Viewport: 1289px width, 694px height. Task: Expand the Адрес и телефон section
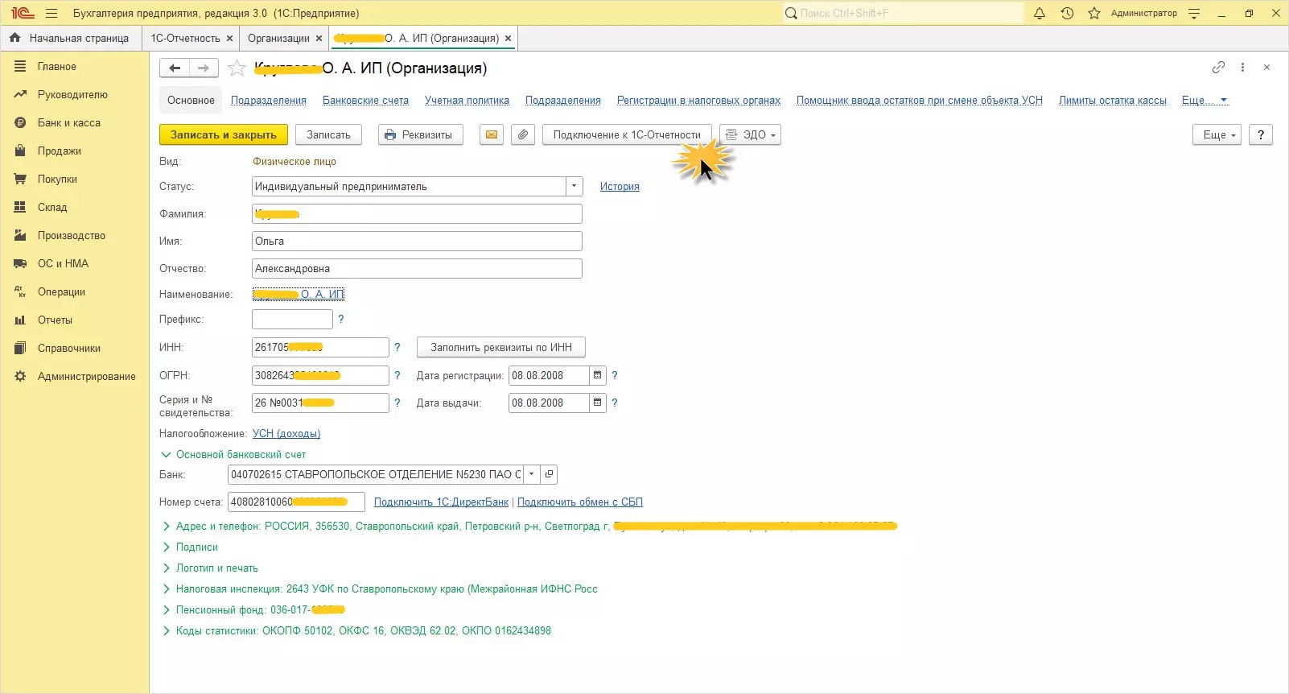coord(167,527)
